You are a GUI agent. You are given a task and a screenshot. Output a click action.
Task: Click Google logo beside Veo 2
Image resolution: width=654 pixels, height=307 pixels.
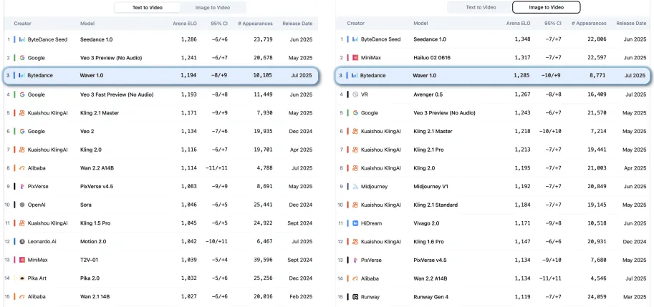point(22,131)
